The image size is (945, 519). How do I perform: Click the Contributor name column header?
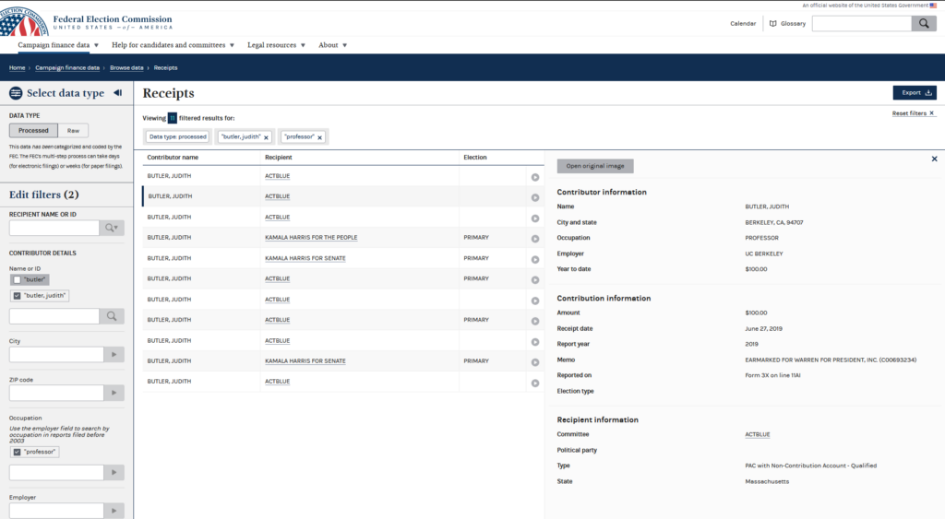173,157
